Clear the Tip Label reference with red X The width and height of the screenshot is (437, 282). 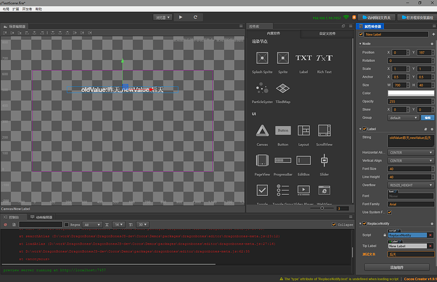click(x=431, y=246)
